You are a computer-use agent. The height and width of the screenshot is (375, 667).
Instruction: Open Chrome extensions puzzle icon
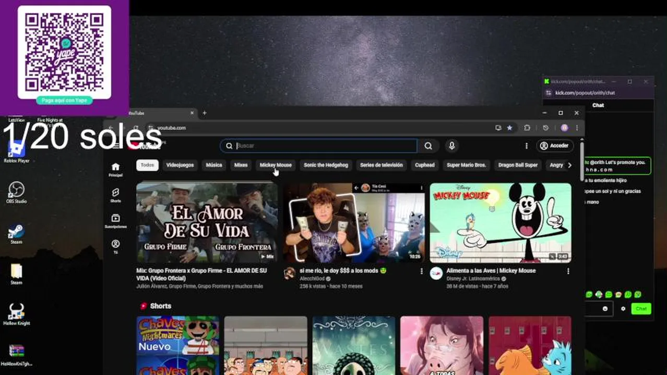[527, 128]
